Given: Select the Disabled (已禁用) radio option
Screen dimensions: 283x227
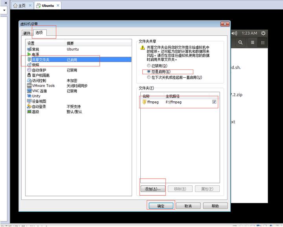Looking at the screenshot, I should pyautogui.click(x=149, y=66).
